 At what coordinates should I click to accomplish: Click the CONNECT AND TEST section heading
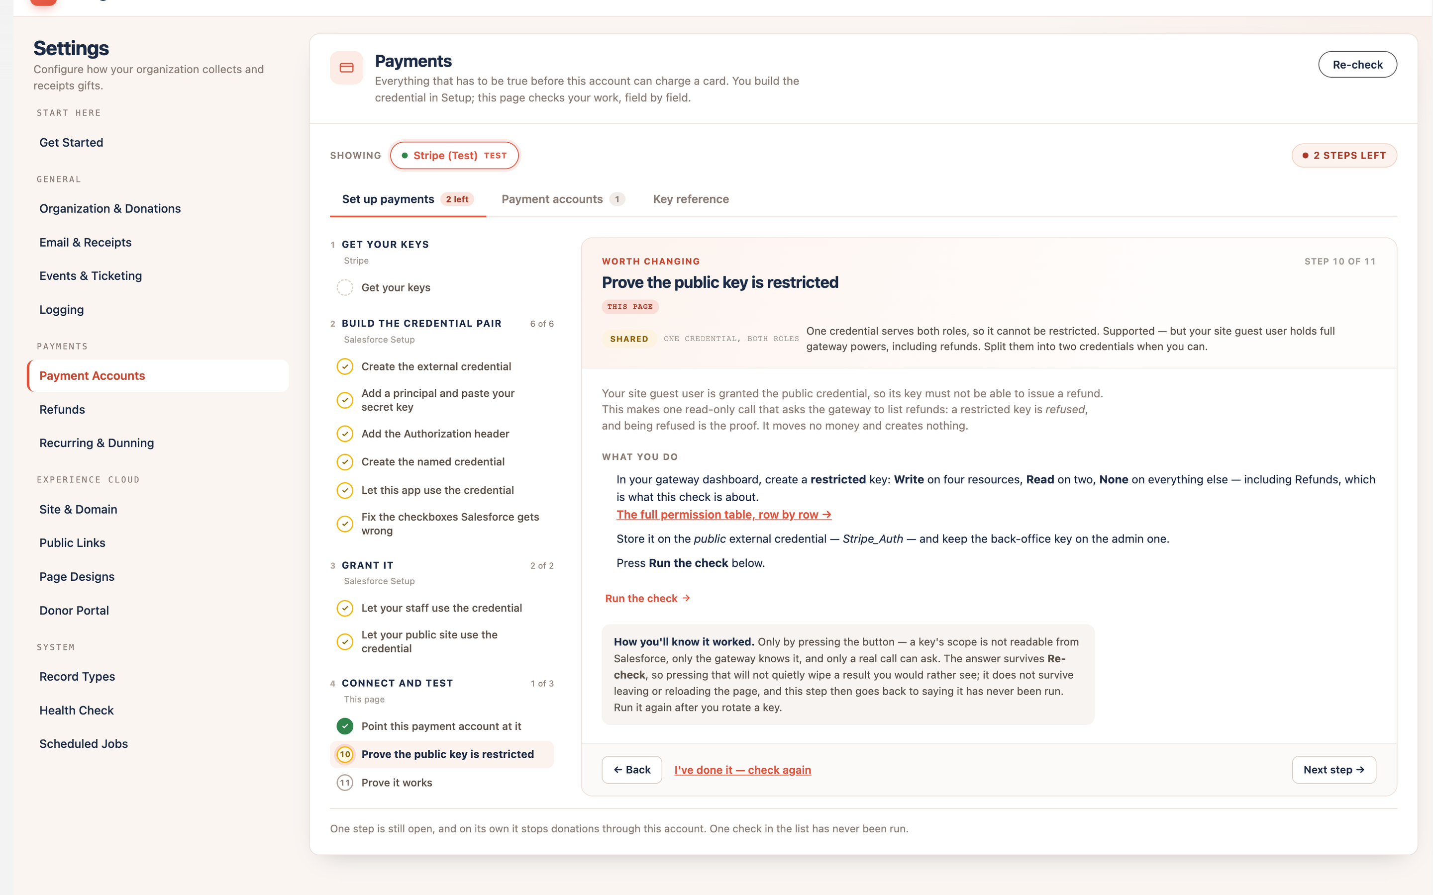pyautogui.click(x=398, y=683)
